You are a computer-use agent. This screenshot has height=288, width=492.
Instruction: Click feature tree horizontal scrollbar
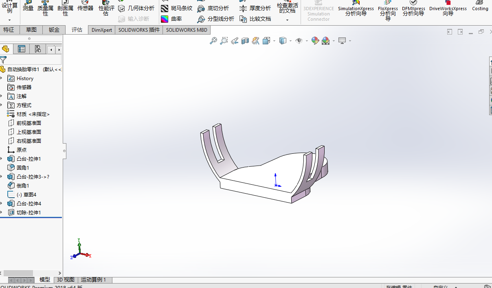click(18, 273)
